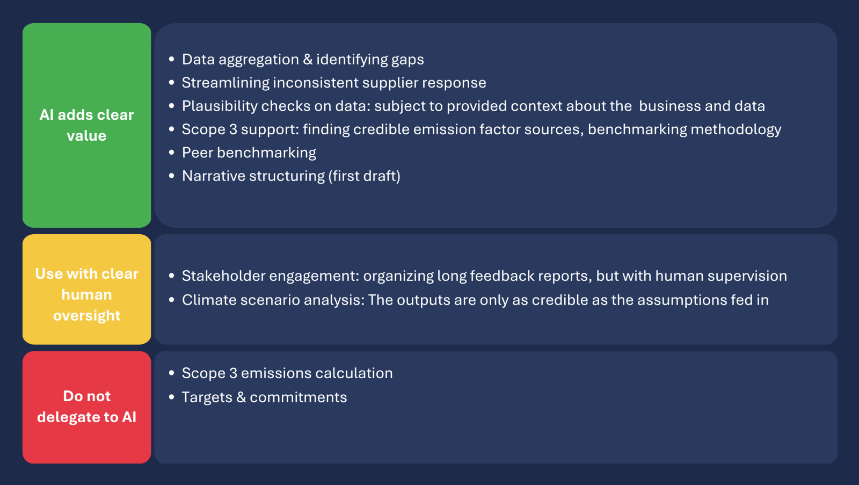
Task: Select "Streamlining inconsistent supplier response" line
Action: (x=334, y=83)
